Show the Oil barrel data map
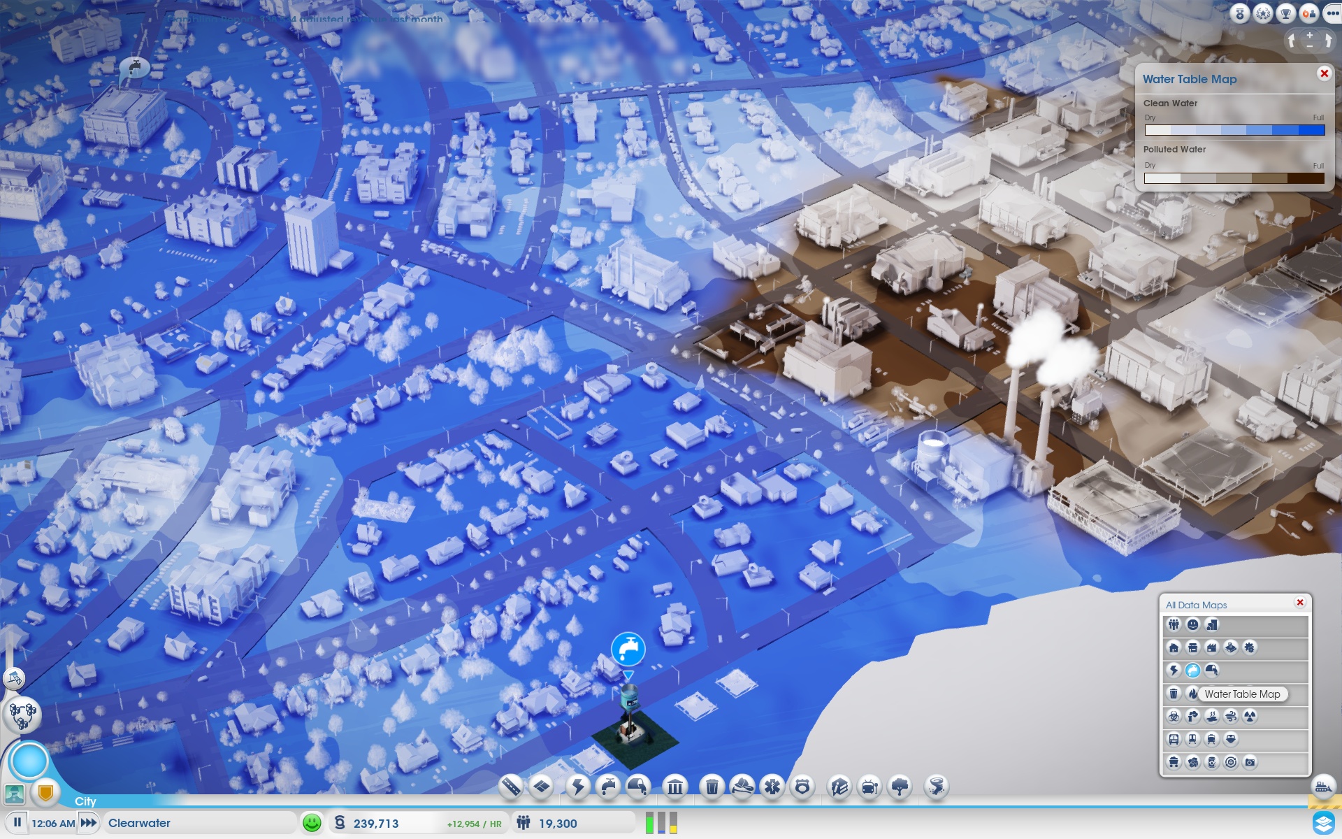Screen dimensions: 1342x839 click(x=1211, y=762)
